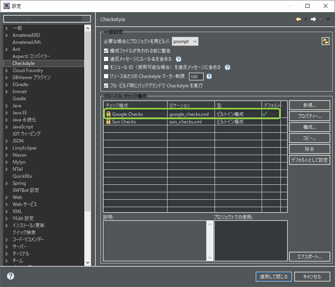Click 適用して閉じる button
The height and width of the screenshot is (287, 335).
274,276
